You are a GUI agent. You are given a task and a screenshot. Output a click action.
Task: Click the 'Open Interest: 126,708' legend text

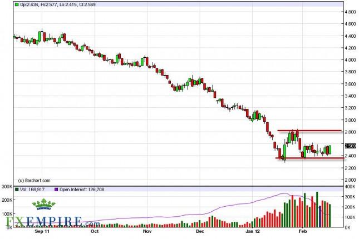coord(82,190)
